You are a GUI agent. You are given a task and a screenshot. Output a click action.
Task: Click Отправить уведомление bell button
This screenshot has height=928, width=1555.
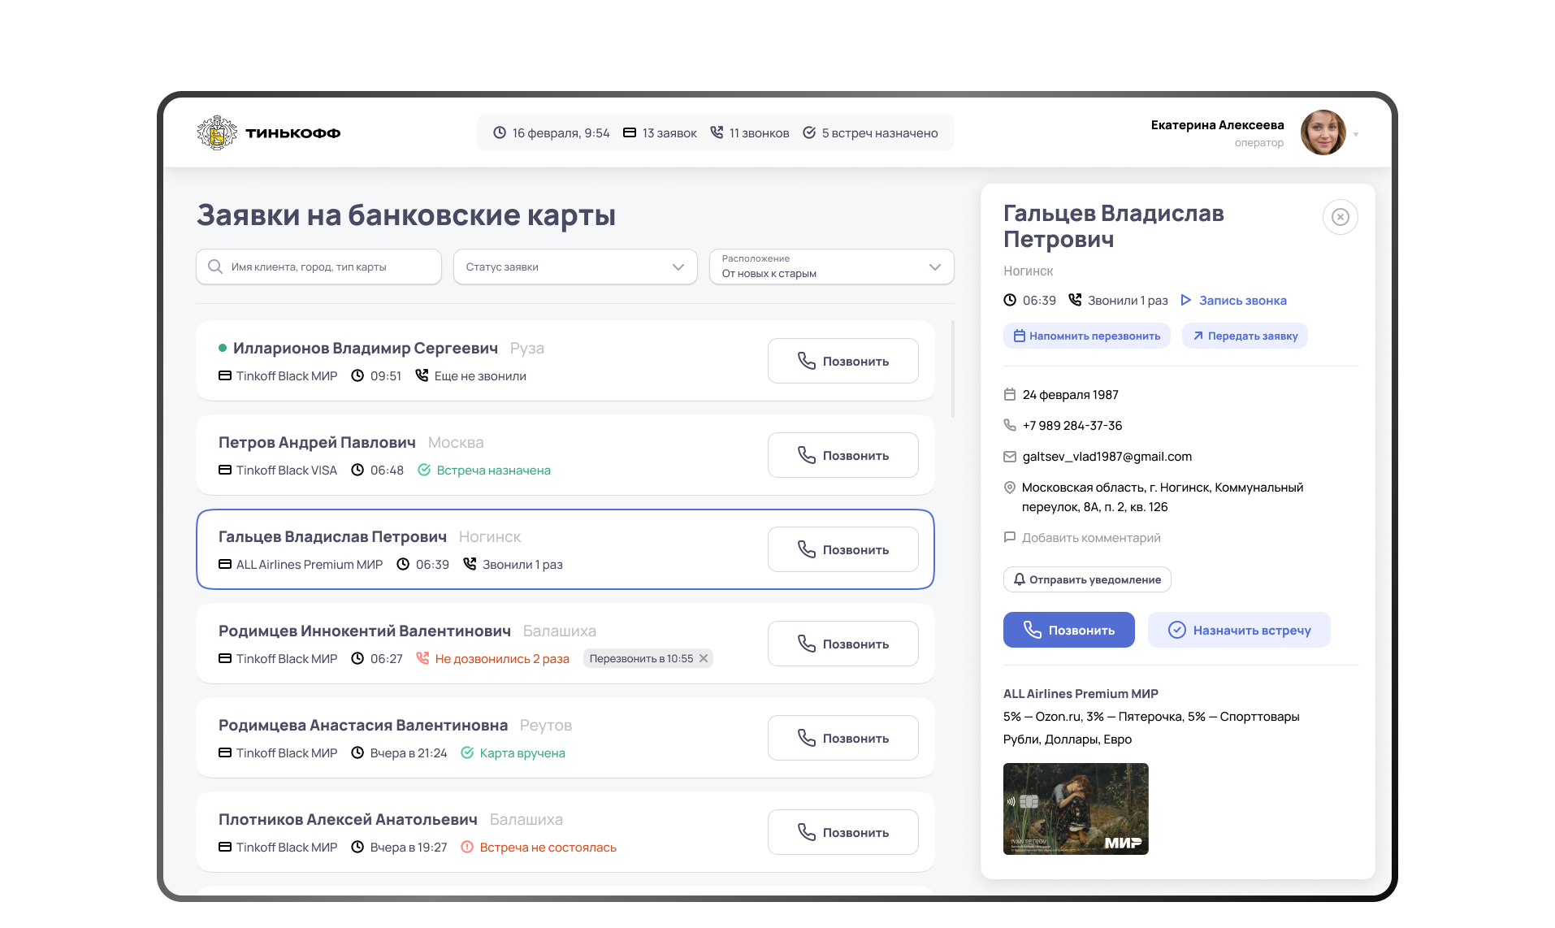click(x=1086, y=580)
